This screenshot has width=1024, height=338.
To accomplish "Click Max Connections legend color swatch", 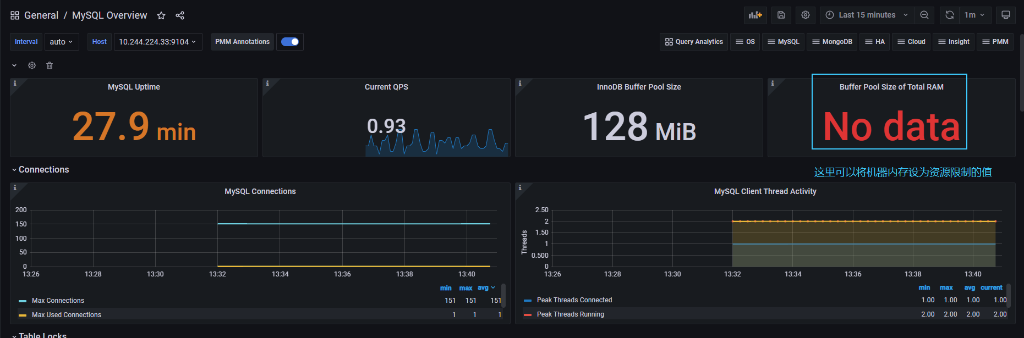I will [x=23, y=301].
